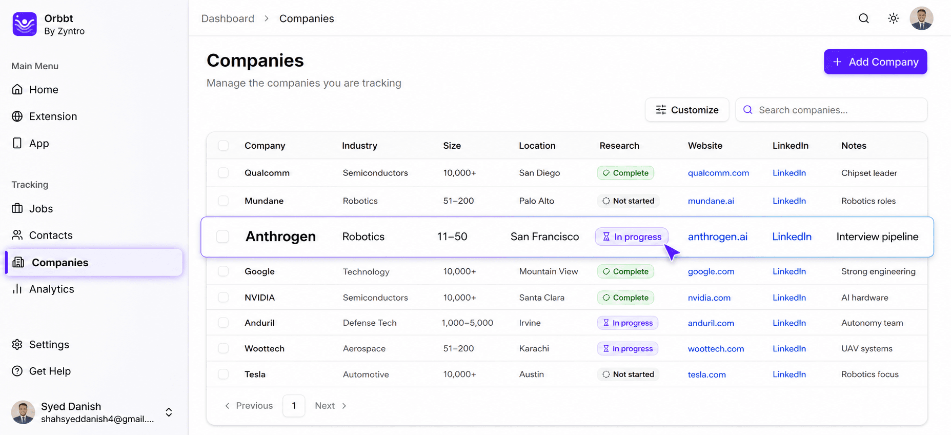Image resolution: width=951 pixels, height=435 pixels.
Task: Open Contacts tracking page
Action: pyautogui.click(x=51, y=235)
